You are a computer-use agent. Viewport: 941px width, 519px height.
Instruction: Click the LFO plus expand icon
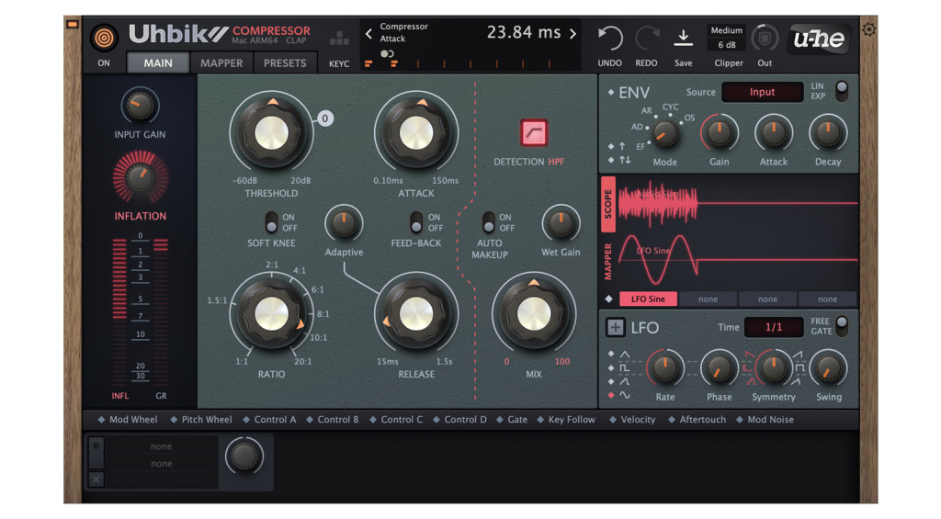(x=615, y=328)
